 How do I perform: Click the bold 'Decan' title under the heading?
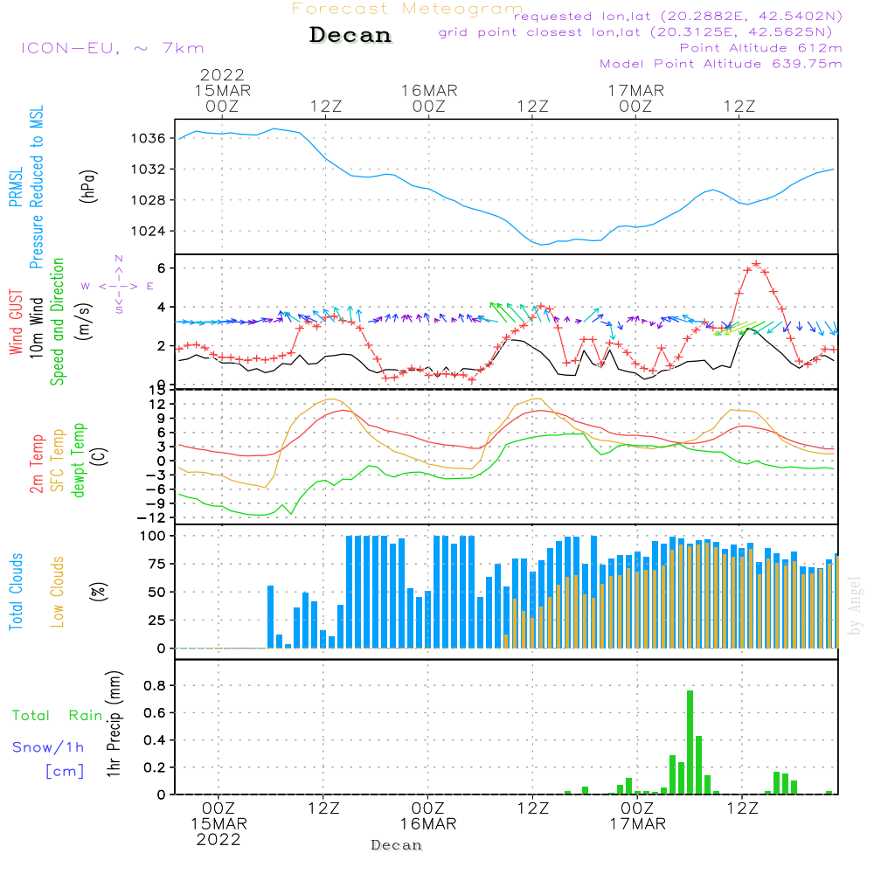tap(350, 35)
